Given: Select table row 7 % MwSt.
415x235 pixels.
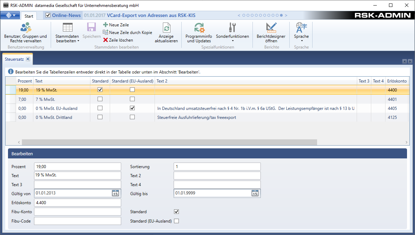Looking at the screenshot, I should pos(207,99).
